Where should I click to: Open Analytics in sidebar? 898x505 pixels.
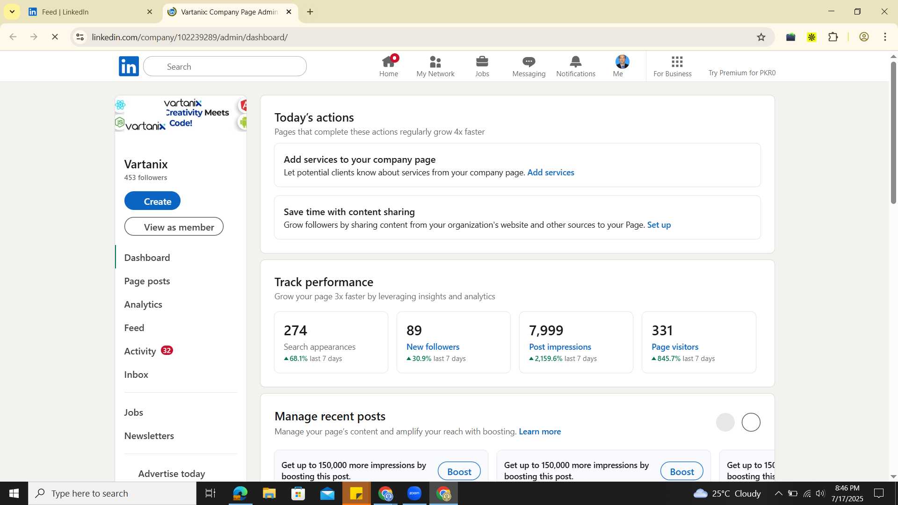click(143, 304)
